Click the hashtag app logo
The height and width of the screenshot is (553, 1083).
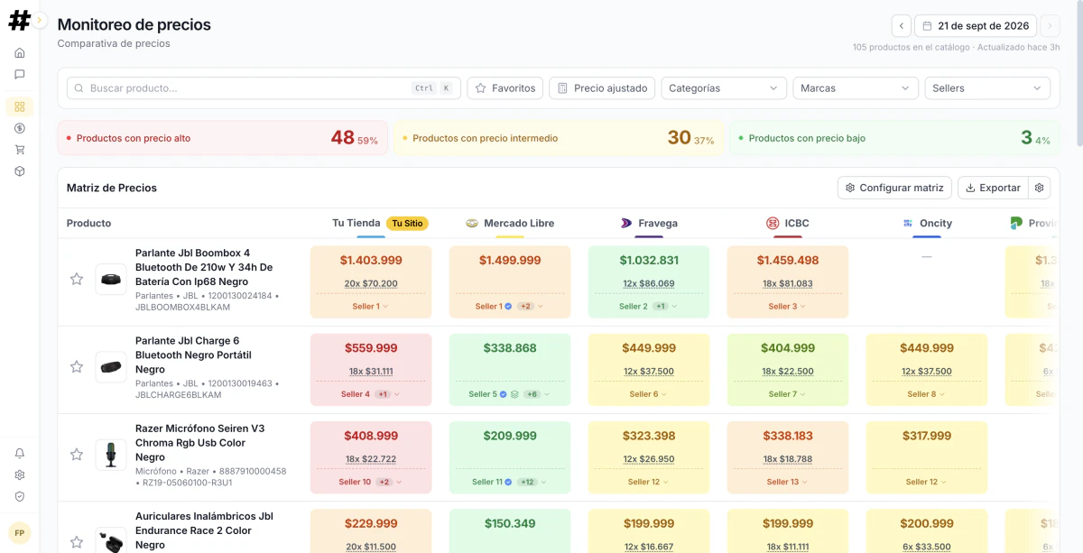(x=19, y=21)
